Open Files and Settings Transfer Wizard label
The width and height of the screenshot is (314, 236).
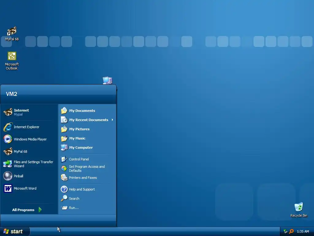click(33, 164)
